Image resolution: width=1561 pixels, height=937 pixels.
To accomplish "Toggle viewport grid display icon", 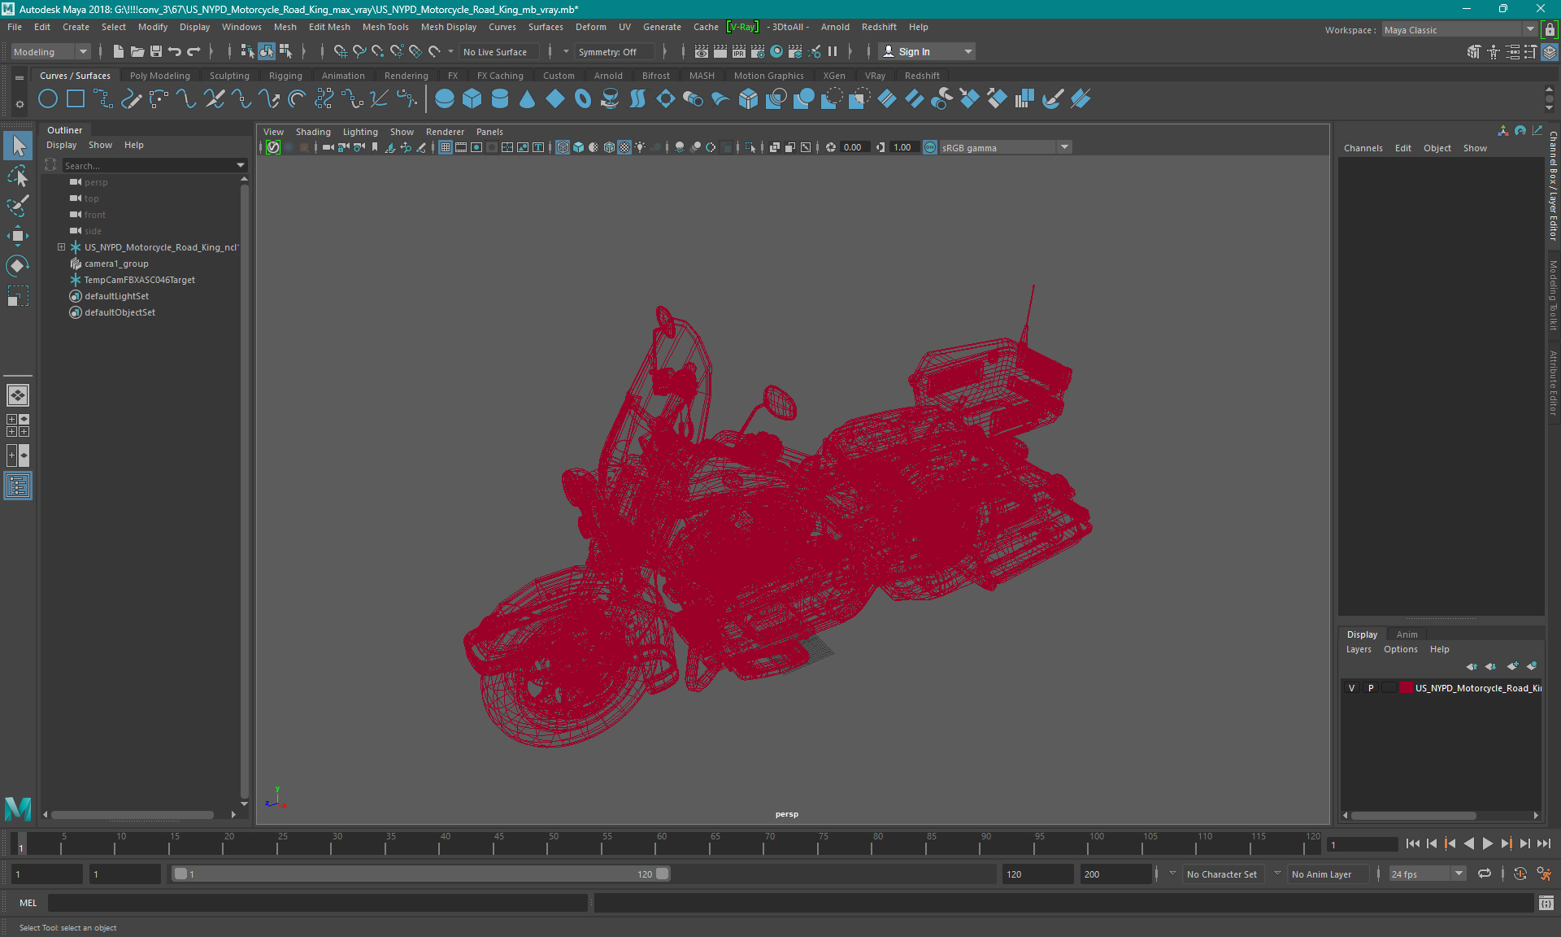I will pyautogui.click(x=446, y=147).
